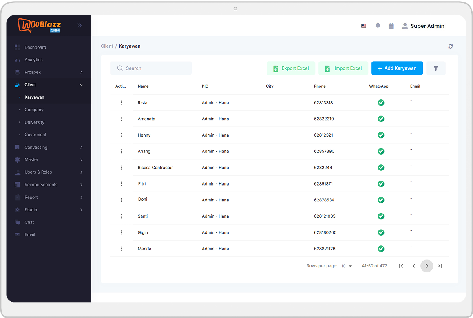Open the filter funnel button

(x=435, y=68)
